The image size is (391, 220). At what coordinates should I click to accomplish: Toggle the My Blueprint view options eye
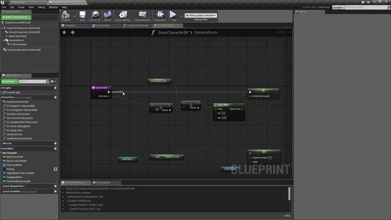(52, 81)
